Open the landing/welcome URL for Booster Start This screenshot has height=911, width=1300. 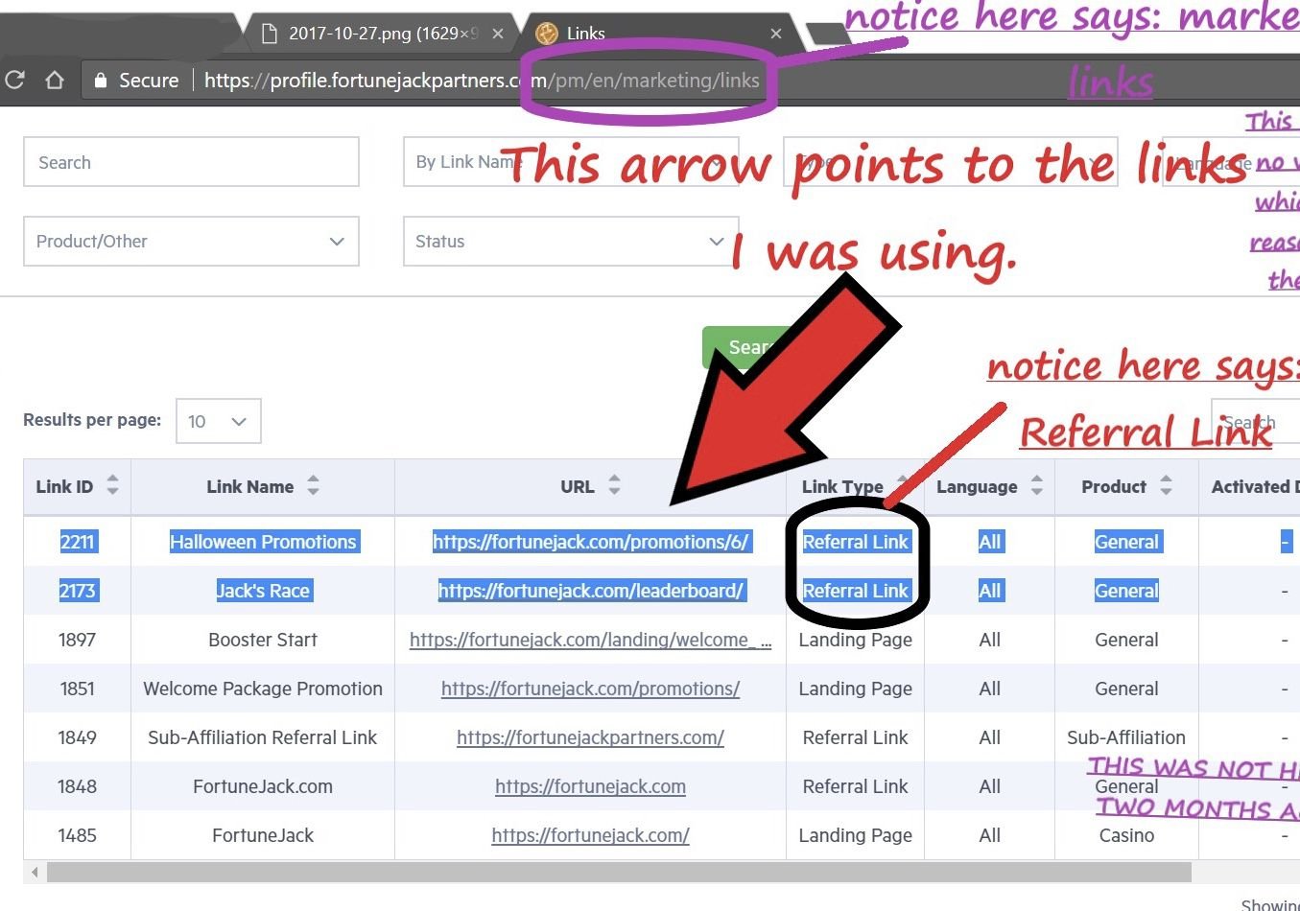tap(590, 640)
